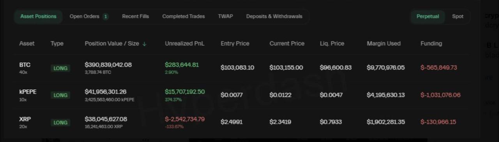
Task: Click the XRP asset name
Action: (x=25, y=119)
